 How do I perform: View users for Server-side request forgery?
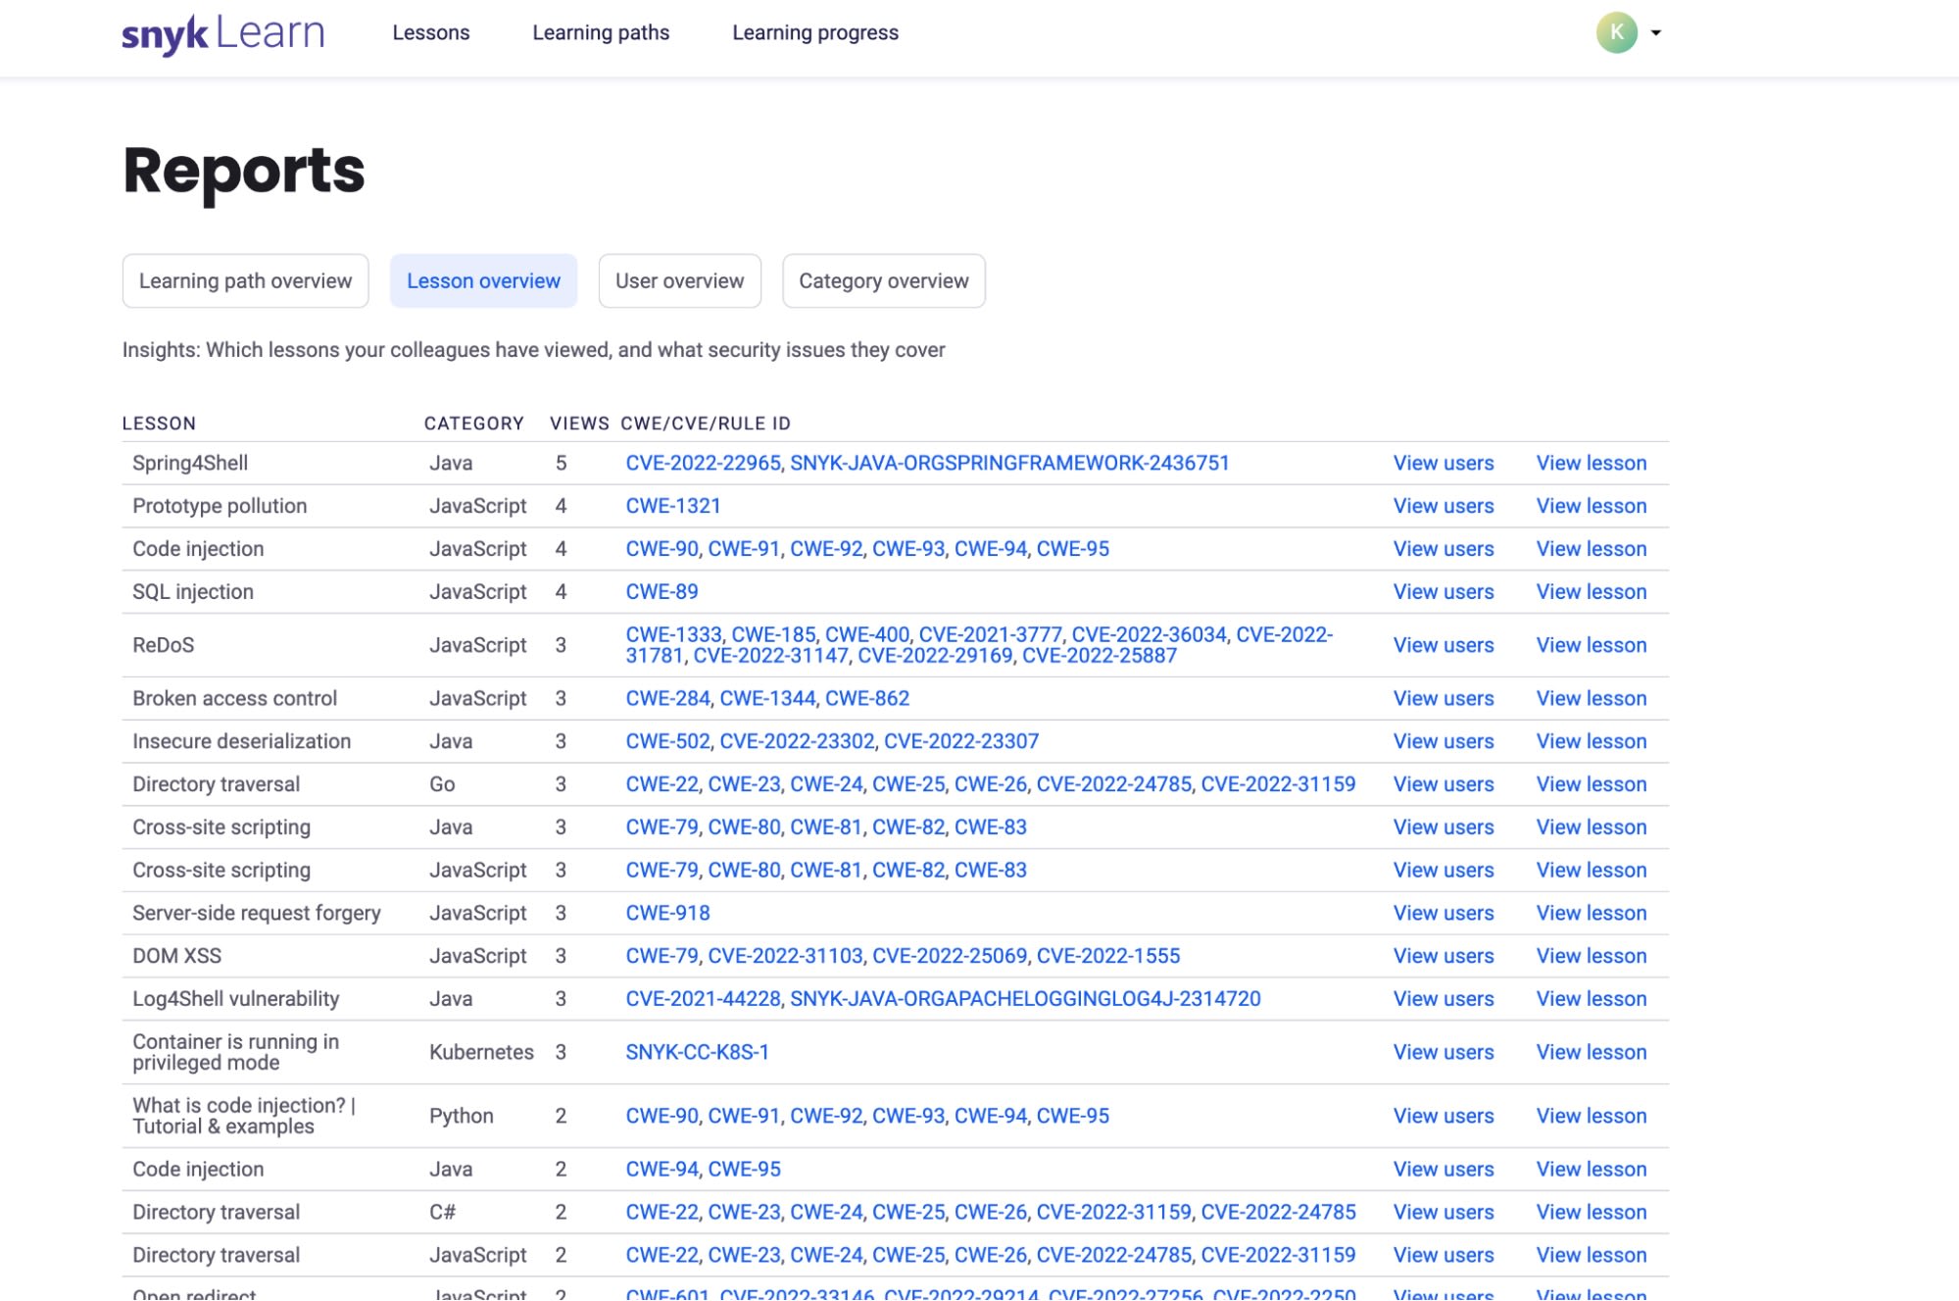1444,913
